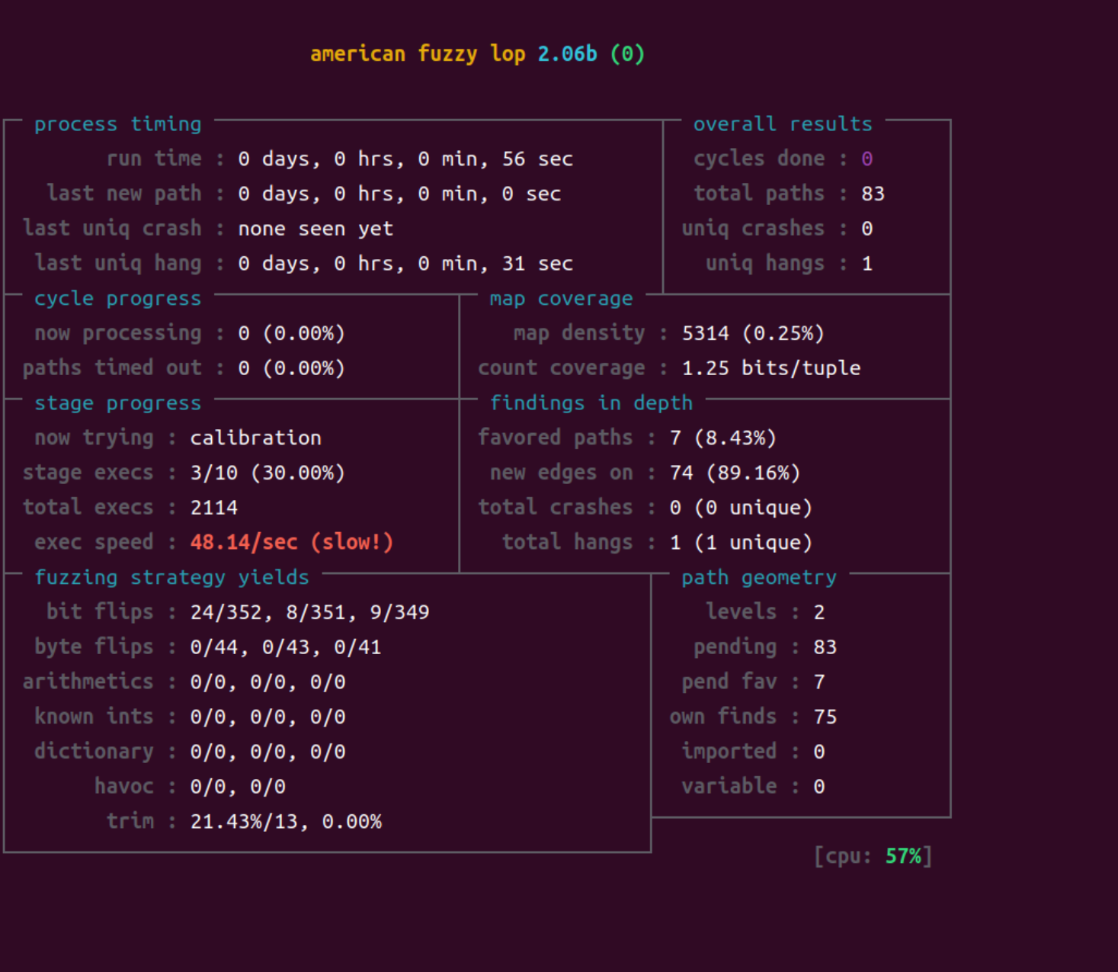
Task: Click last new path value ending '0 sec'
Action: 399,194
